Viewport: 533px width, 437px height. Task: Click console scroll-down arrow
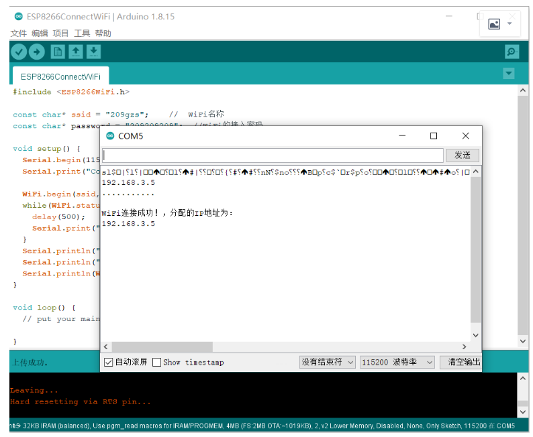click(523, 412)
